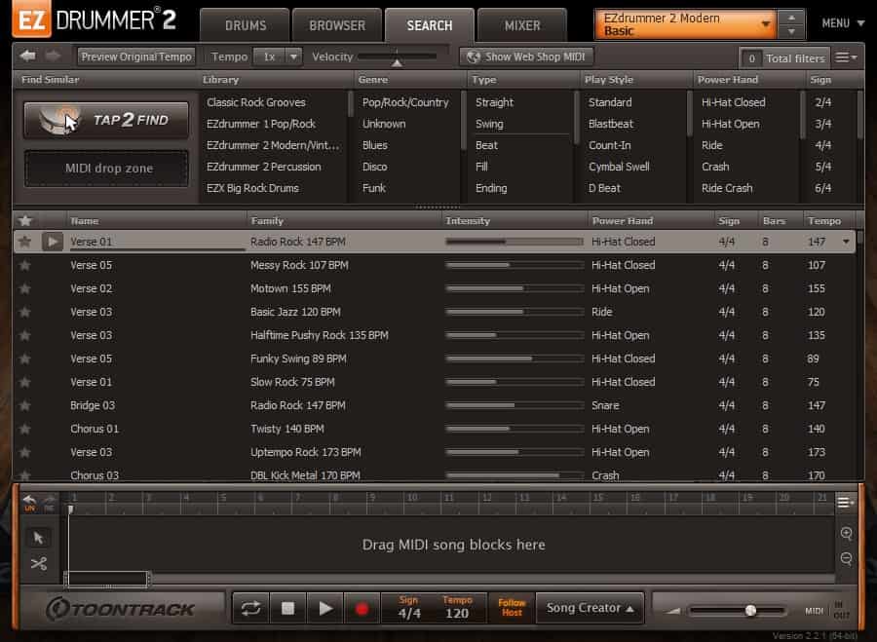
Task: Mark Verse 01 Radio Rock as favorite
Action: pos(24,242)
